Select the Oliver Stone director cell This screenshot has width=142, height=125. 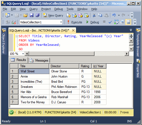[x=64, y=71]
